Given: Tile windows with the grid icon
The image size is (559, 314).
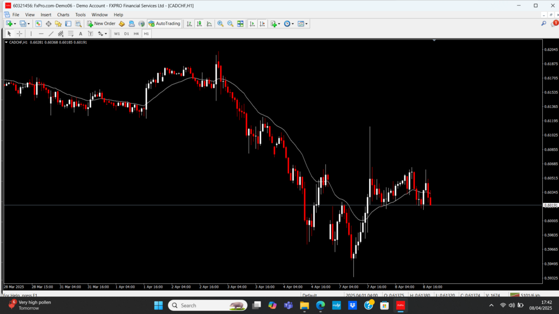Looking at the screenshot, I should (240, 23).
